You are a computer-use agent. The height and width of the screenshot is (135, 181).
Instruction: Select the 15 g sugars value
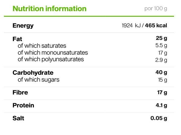pos(162,80)
